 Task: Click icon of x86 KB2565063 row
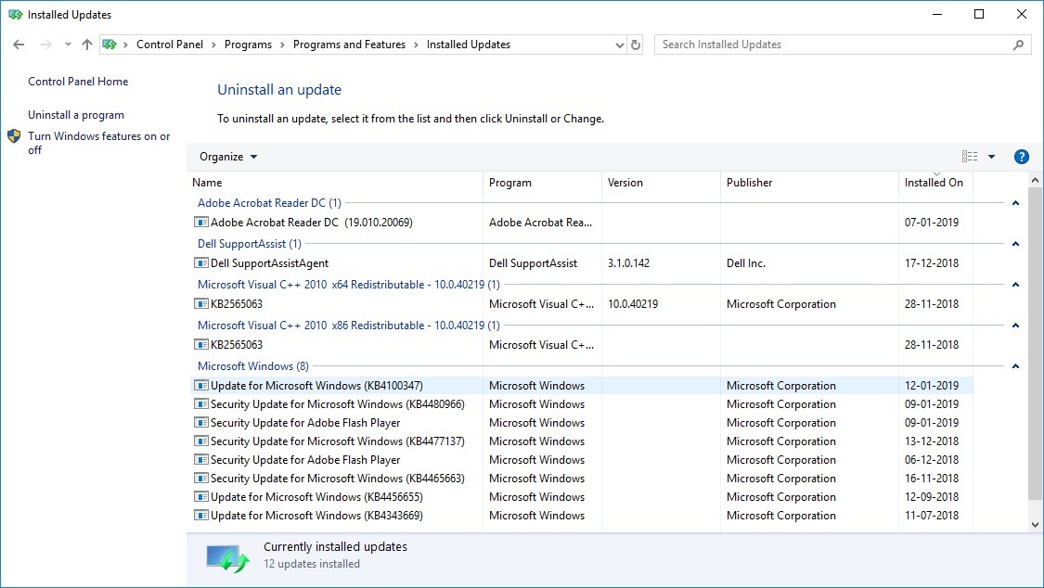pyautogui.click(x=201, y=345)
